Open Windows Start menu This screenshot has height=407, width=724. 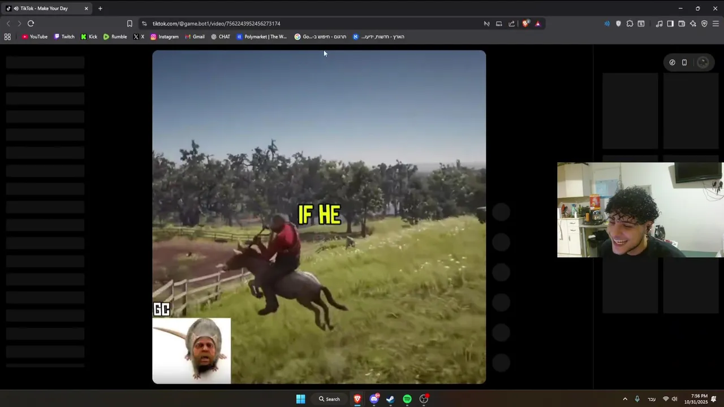click(301, 399)
